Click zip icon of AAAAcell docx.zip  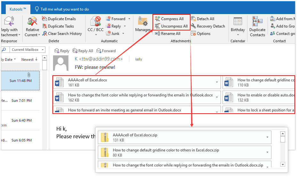coord(105,137)
